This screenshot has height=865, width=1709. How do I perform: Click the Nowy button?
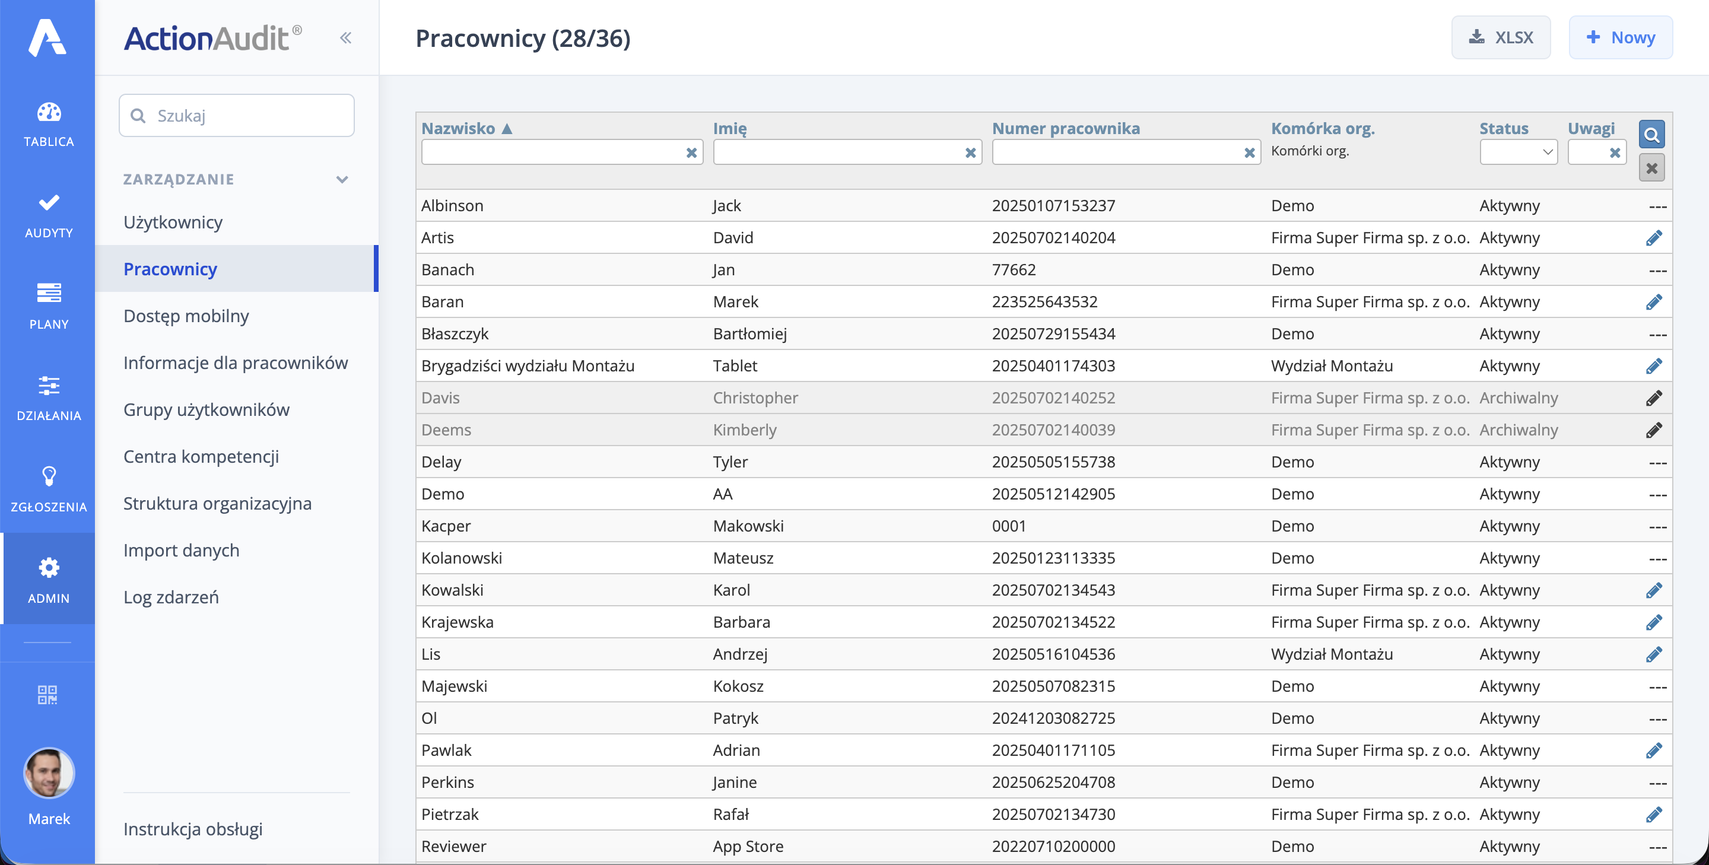point(1620,38)
